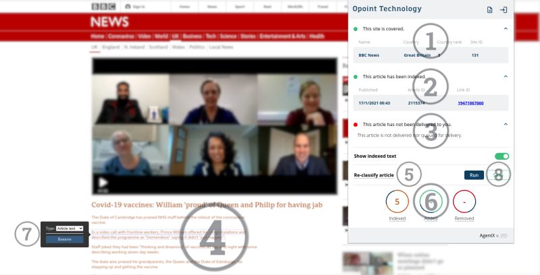Click the Re-classify article label

pyautogui.click(x=374, y=175)
